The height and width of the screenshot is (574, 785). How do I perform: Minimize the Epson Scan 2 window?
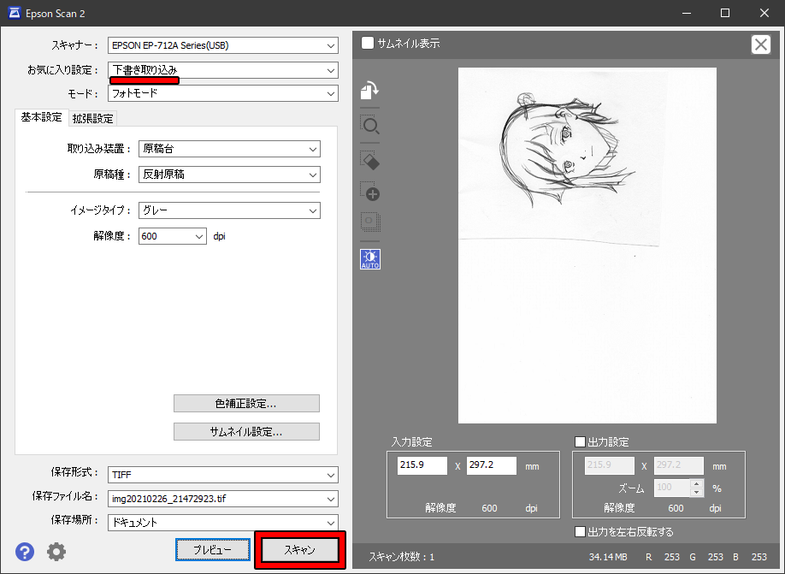click(x=687, y=13)
